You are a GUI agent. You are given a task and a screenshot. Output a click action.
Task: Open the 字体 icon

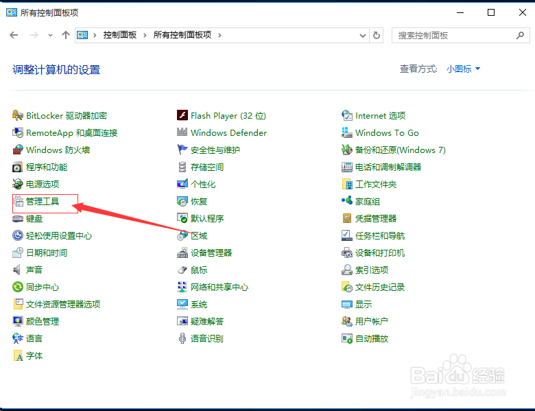point(17,355)
